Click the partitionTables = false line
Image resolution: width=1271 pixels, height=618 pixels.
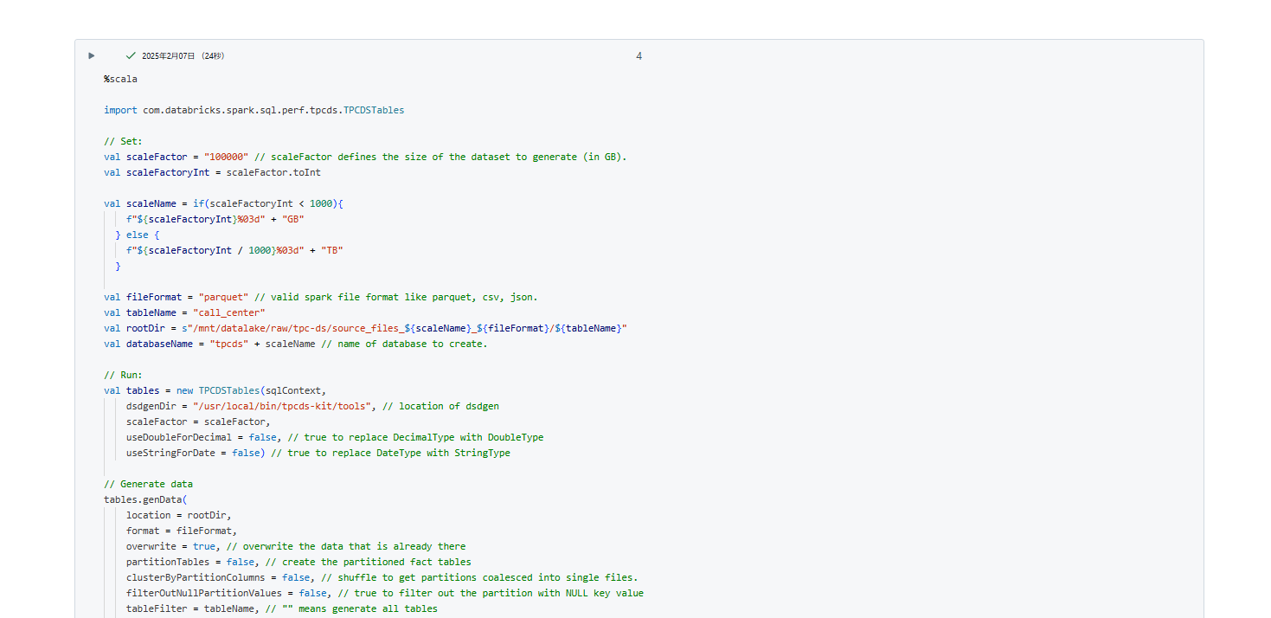point(298,562)
